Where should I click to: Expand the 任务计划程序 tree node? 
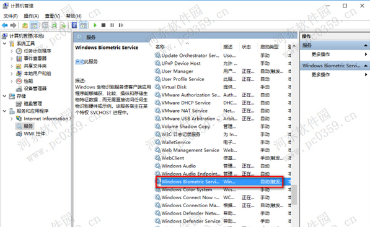click(12, 51)
